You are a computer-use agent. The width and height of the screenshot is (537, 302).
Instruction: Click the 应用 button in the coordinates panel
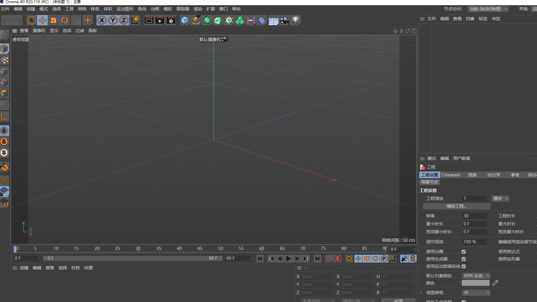point(398,300)
